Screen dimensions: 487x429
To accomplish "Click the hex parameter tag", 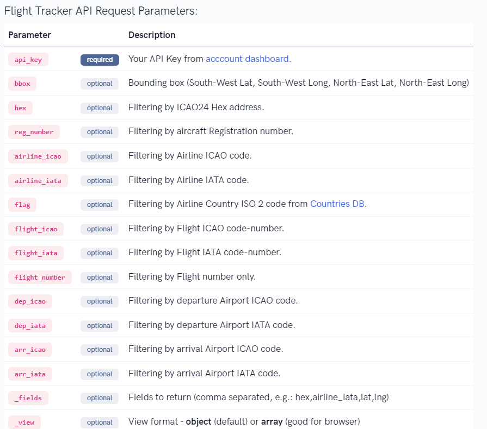I will [21, 108].
